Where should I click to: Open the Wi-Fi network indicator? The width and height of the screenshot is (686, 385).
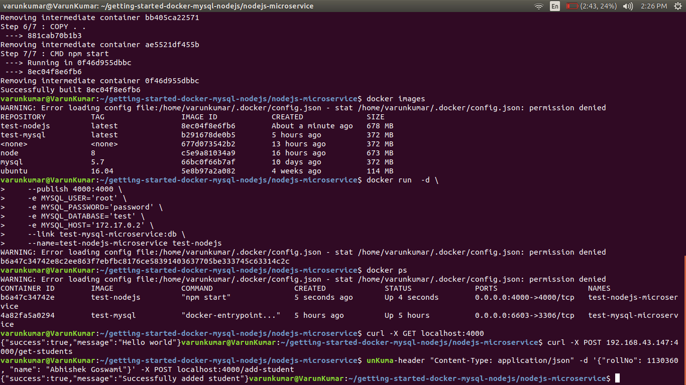[x=539, y=6]
